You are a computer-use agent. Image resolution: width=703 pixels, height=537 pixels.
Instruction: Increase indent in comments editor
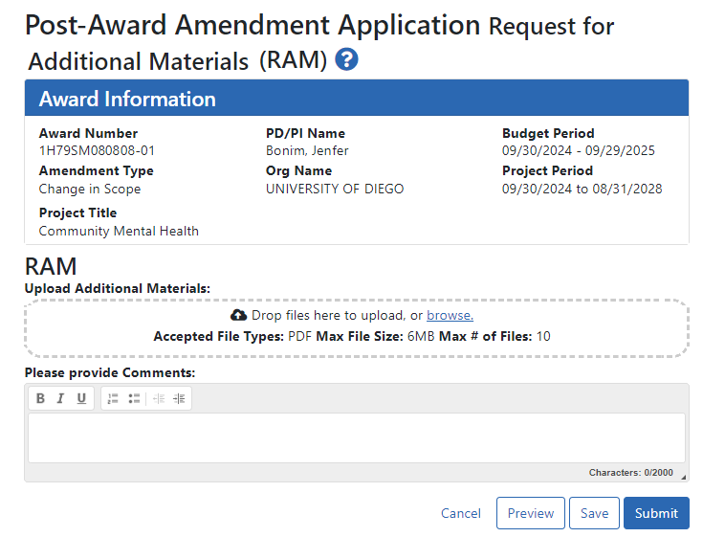point(179,398)
